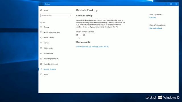Open Multitasking settings

[x=48, y=54]
